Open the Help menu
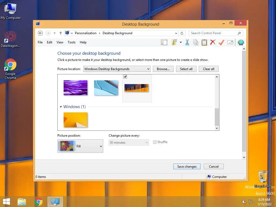Viewport: 276px width, 207px height. click(x=83, y=42)
